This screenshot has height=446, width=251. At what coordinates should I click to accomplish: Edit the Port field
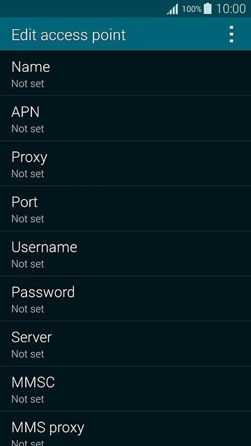click(x=125, y=208)
